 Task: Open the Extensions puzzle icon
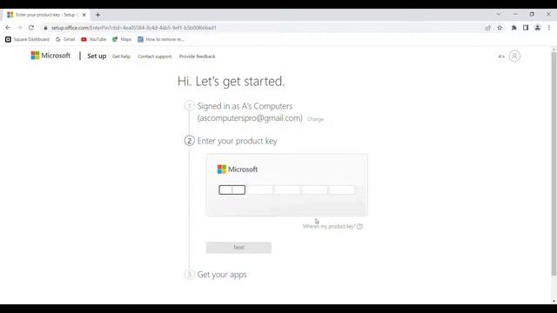pos(513,28)
